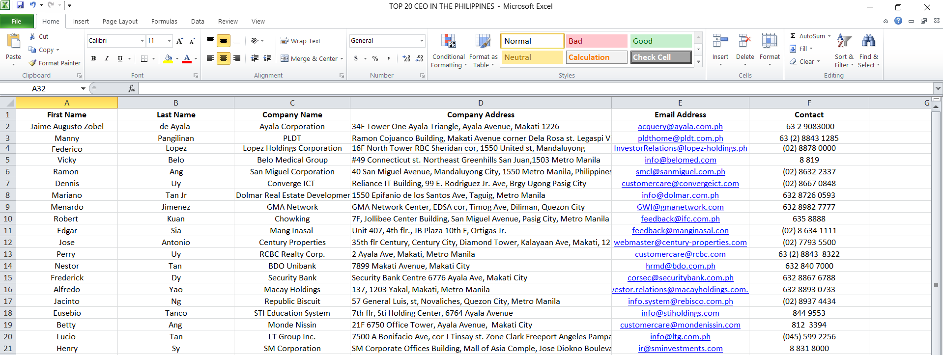This screenshot has width=943, height=355.
Task: Open Conditional Formatting
Action: (448, 51)
